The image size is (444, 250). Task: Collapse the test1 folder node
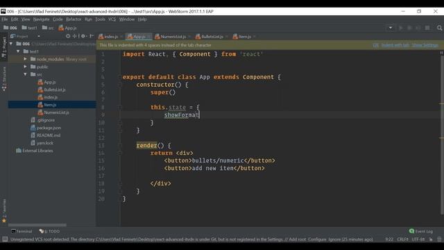point(18,51)
